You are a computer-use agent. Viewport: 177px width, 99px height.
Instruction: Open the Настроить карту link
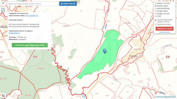pos(165,32)
